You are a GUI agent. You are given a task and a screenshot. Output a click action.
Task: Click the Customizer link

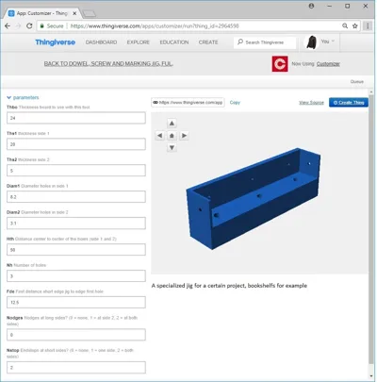click(328, 64)
